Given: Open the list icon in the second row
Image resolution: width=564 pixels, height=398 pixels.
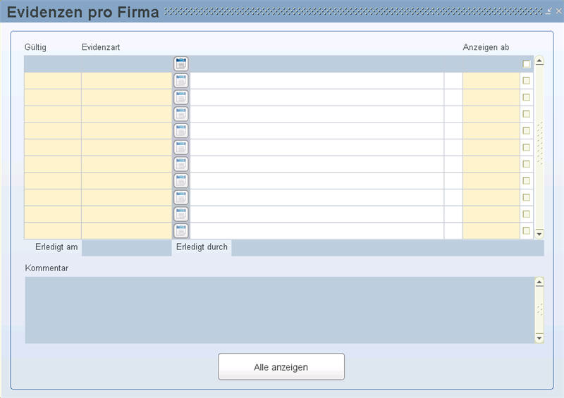Looking at the screenshot, I should [x=181, y=80].
